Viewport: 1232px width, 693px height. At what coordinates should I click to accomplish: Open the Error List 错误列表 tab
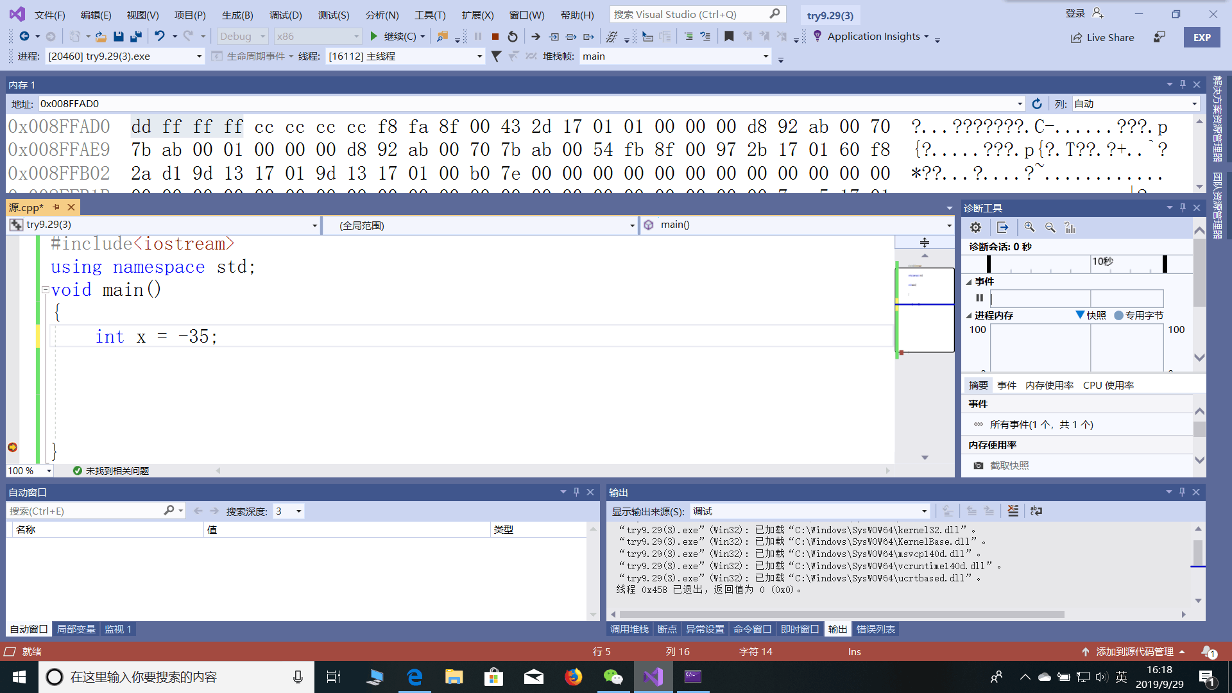(x=876, y=629)
